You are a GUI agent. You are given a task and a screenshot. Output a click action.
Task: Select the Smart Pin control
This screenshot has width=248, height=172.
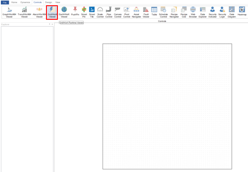(x=84, y=12)
